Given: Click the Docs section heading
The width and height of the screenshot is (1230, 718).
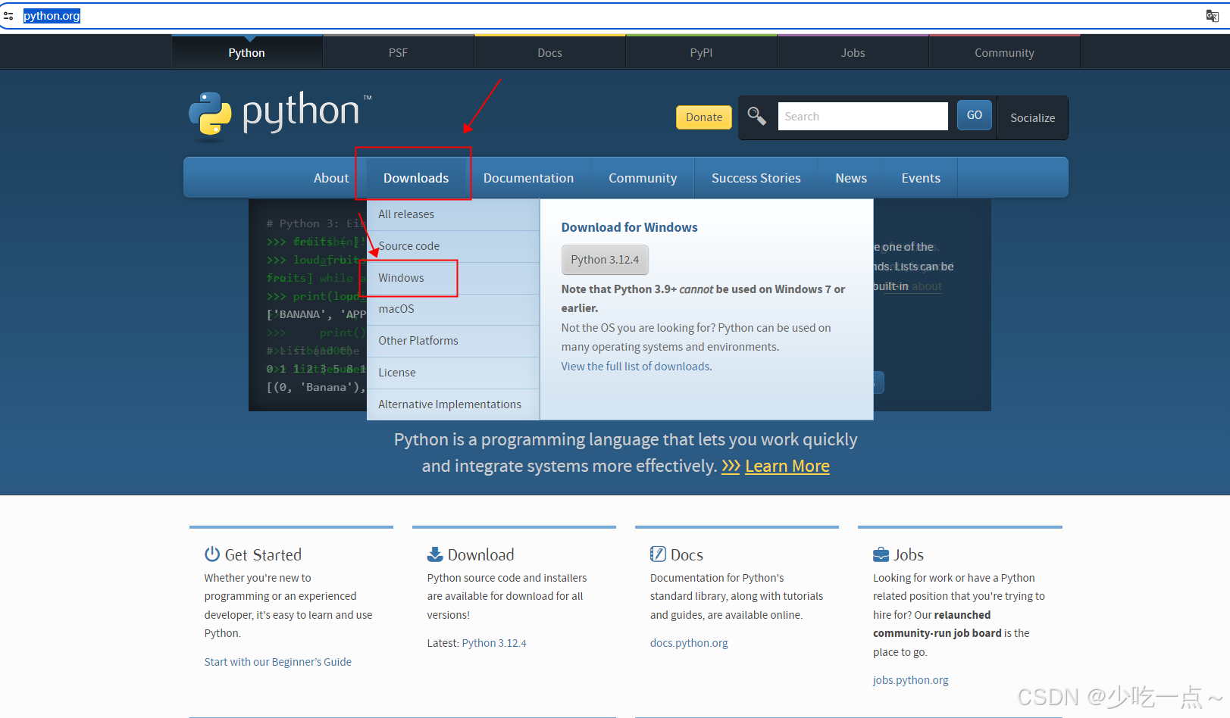Looking at the screenshot, I should click(687, 555).
